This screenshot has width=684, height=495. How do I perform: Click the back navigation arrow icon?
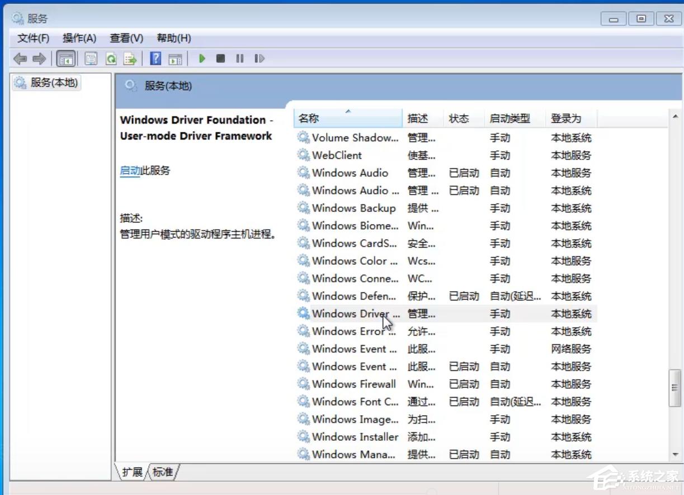click(x=21, y=58)
